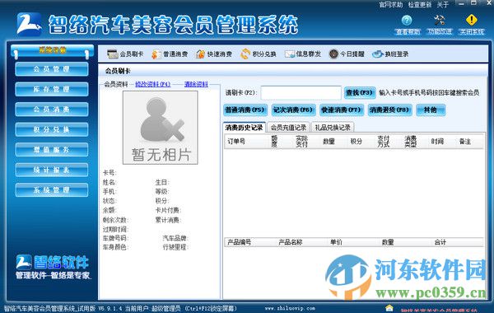This screenshot has height=313, width=494.
Task: Click 关闭系统 warning icon
Action: coord(471,20)
